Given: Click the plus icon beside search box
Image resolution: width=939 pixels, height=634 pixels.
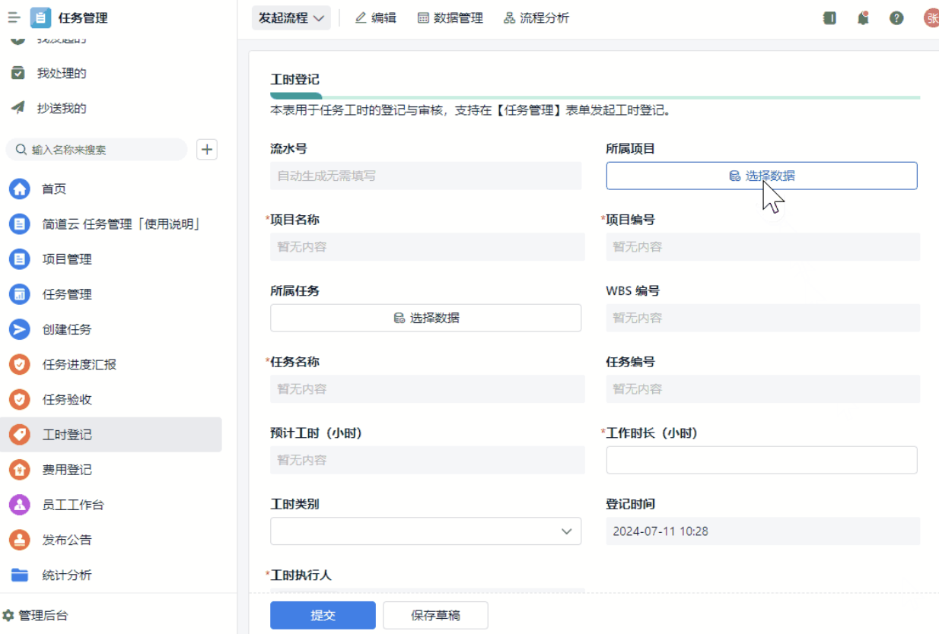Looking at the screenshot, I should click(207, 150).
